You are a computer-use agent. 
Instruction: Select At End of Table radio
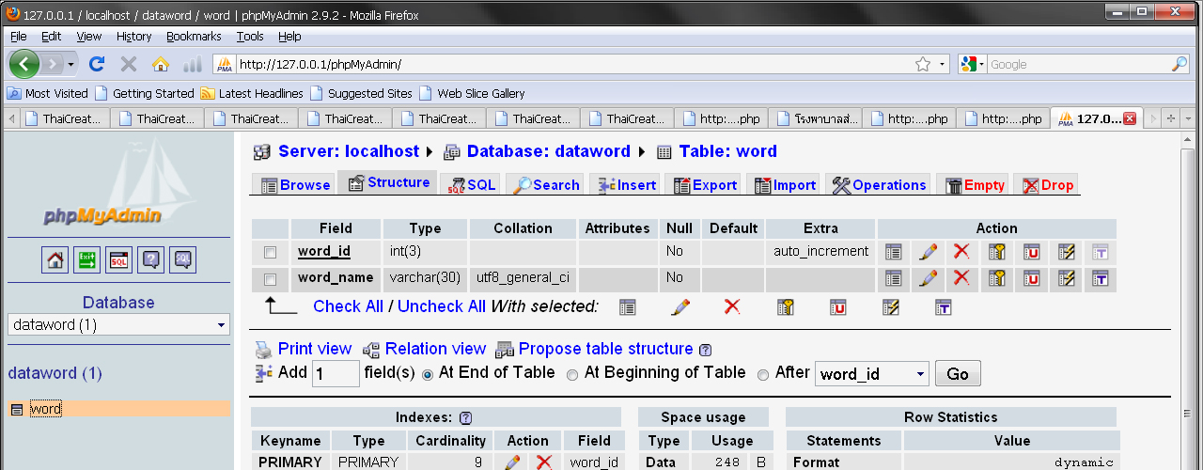428,374
